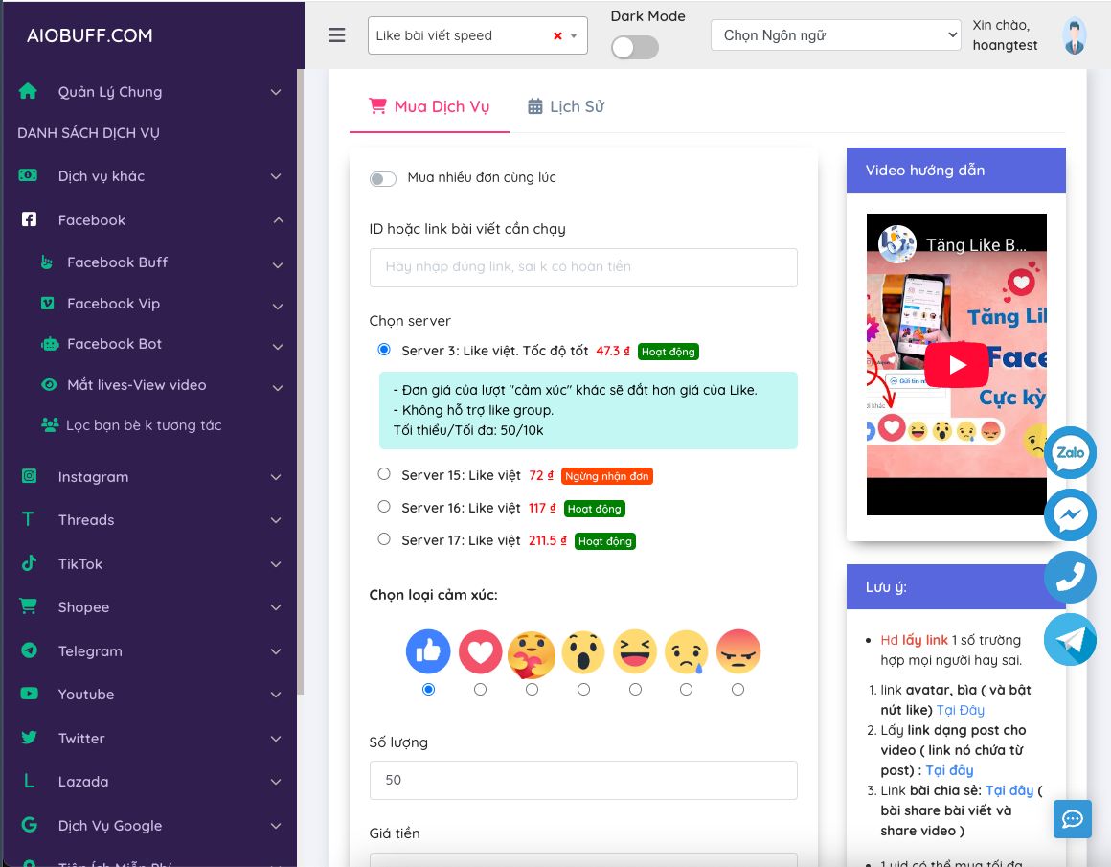Click the money icon beside Dịch vụ khác
This screenshot has width=1111, height=867.
28,175
